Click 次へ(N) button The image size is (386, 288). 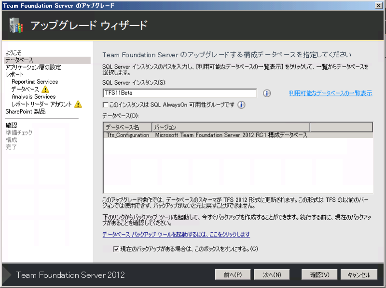coord(272,275)
